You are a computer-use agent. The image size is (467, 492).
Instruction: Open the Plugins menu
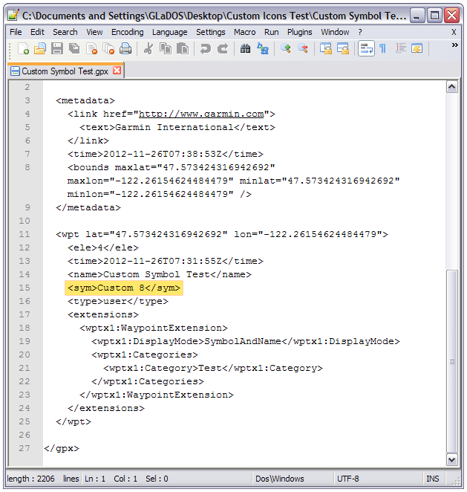pos(300,32)
